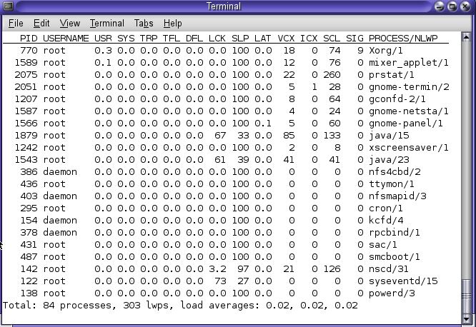476x327 pixels.
Task: Click the DFL column header
Action: pos(194,39)
